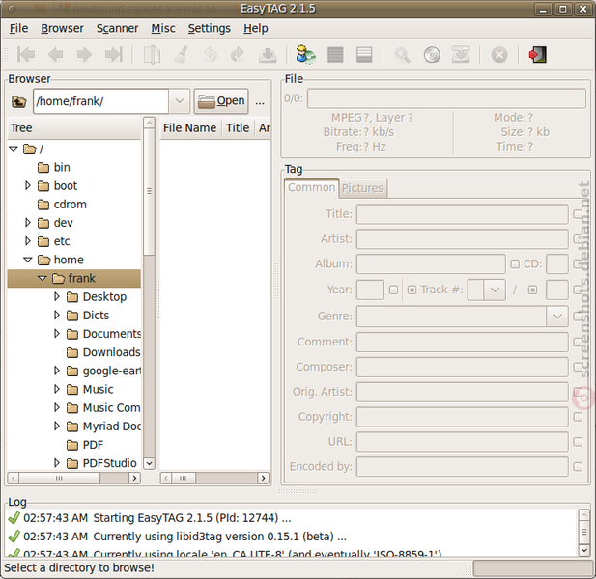The height and width of the screenshot is (579, 596).
Task: Click the Open button in Browser
Action: pyautogui.click(x=221, y=101)
